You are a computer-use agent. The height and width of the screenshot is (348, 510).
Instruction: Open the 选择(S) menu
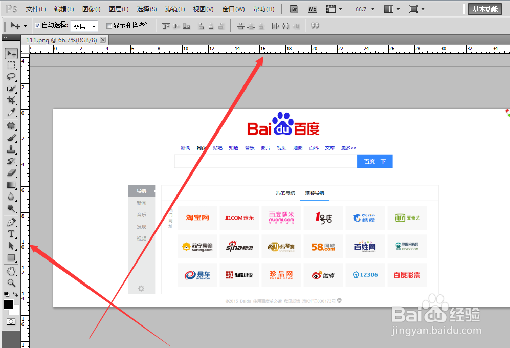click(x=147, y=9)
